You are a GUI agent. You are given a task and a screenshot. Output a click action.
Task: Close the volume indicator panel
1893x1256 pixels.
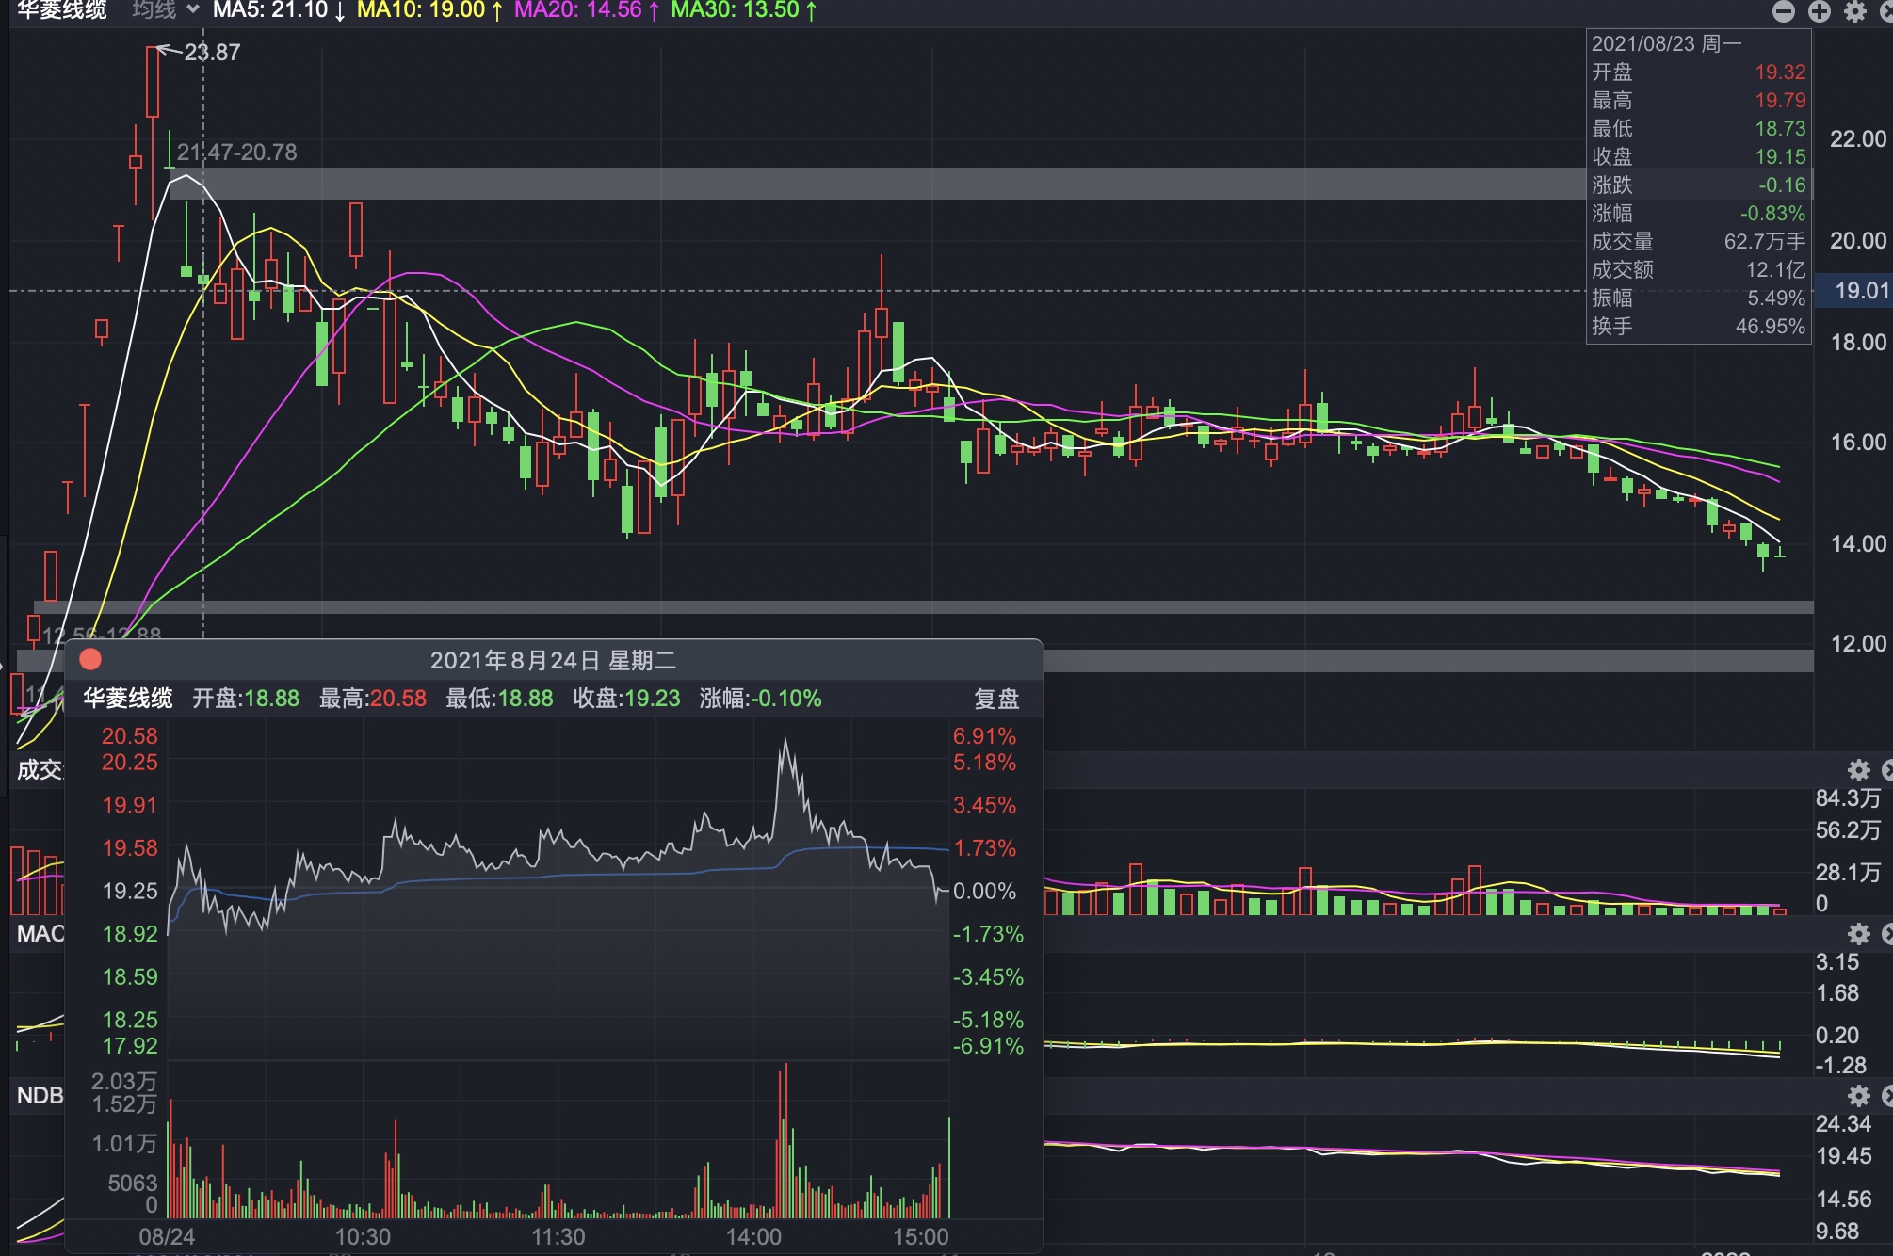pos(1886,770)
